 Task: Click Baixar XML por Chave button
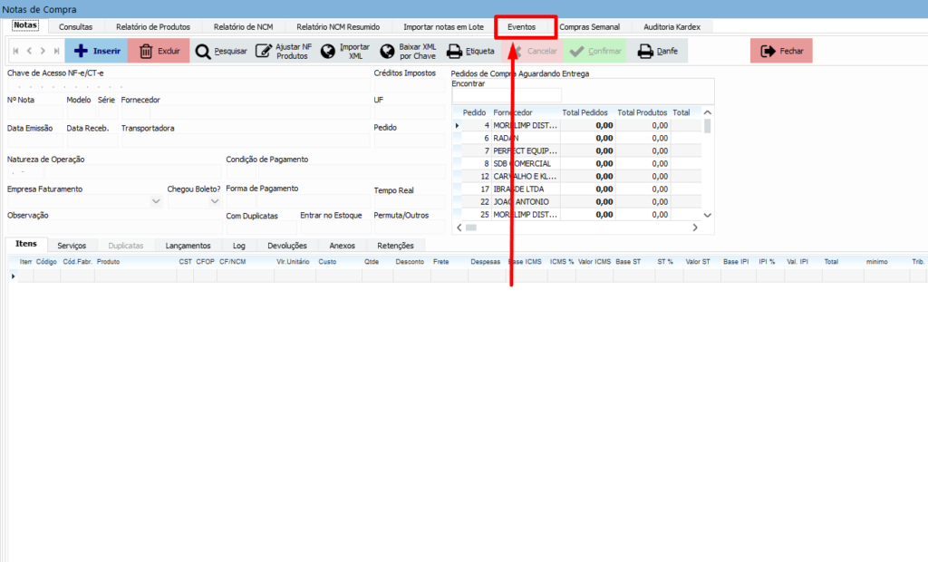408,51
